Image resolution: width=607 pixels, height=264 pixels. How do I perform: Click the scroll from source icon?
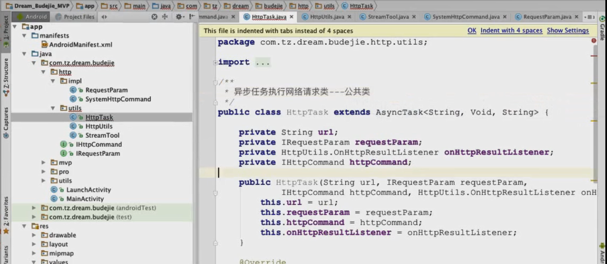[x=155, y=17]
